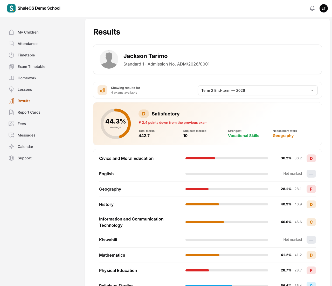Click the Lessons lightbulb icon
This screenshot has width=332, height=286.
[x=11, y=89]
